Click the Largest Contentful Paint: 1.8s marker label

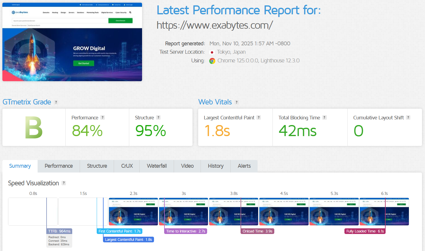point(128,240)
